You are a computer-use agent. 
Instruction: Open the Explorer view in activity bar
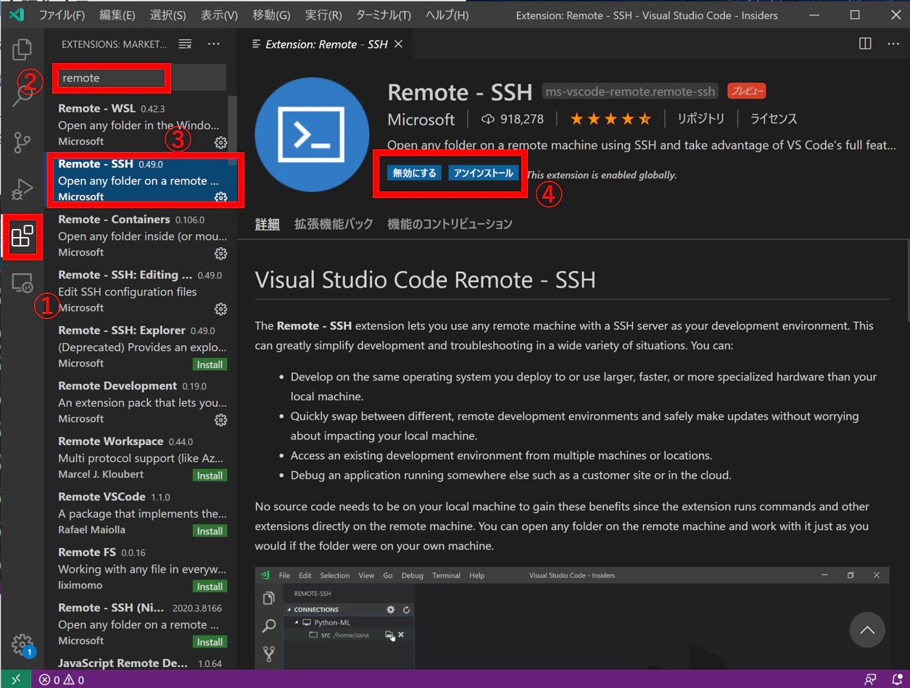[x=22, y=49]
